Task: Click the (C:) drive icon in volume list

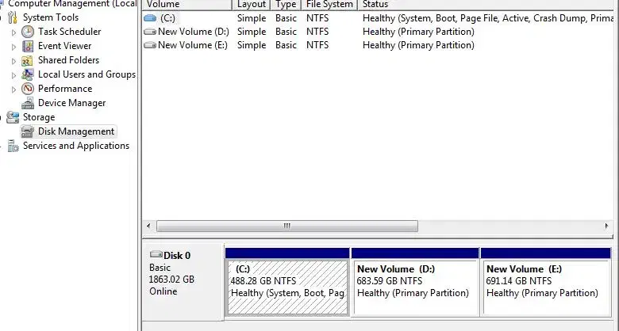Action: coord(150,17)
